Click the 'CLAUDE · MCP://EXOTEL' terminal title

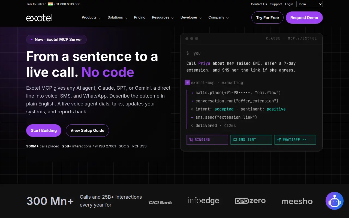point(291,38)
